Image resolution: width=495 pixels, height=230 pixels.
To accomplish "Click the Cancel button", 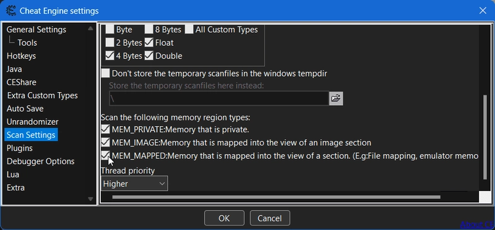I will point(270,218).
